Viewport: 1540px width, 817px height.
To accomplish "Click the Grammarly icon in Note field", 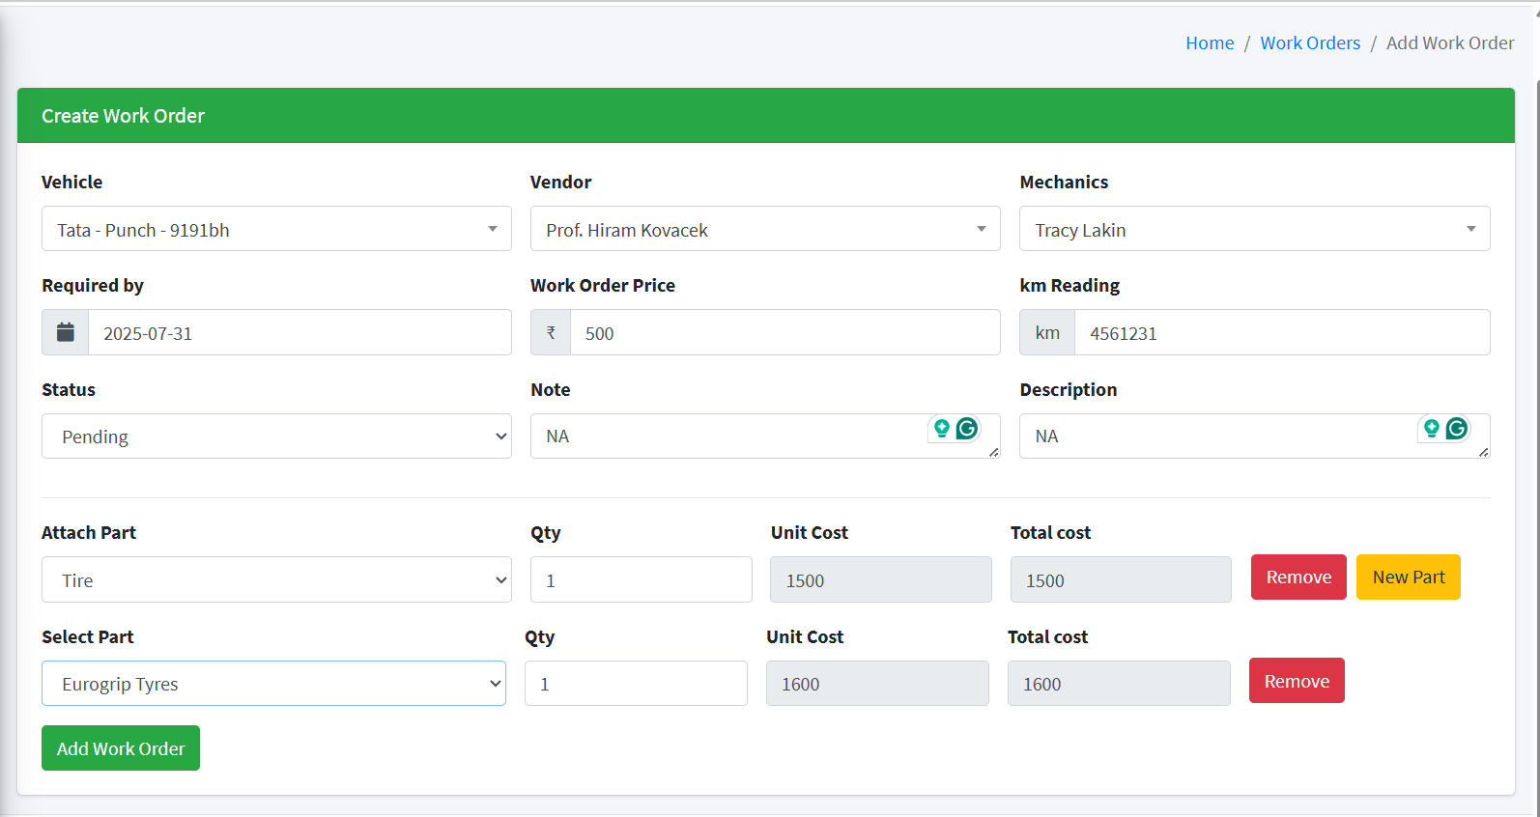I will coord(967,429).
